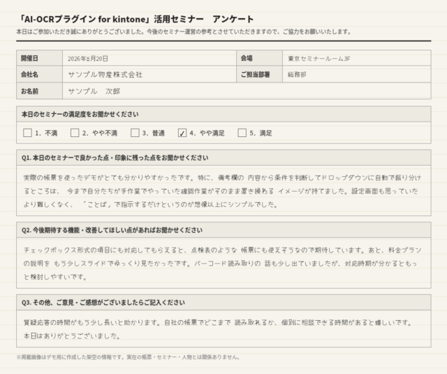Click the 'お名前' label cell
This screenshot has height=374, width=447.
pyautogui.click(x=39, y=91)
